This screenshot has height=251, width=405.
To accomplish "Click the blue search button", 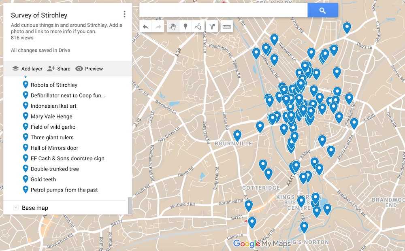I will click(x=322, y=11).
